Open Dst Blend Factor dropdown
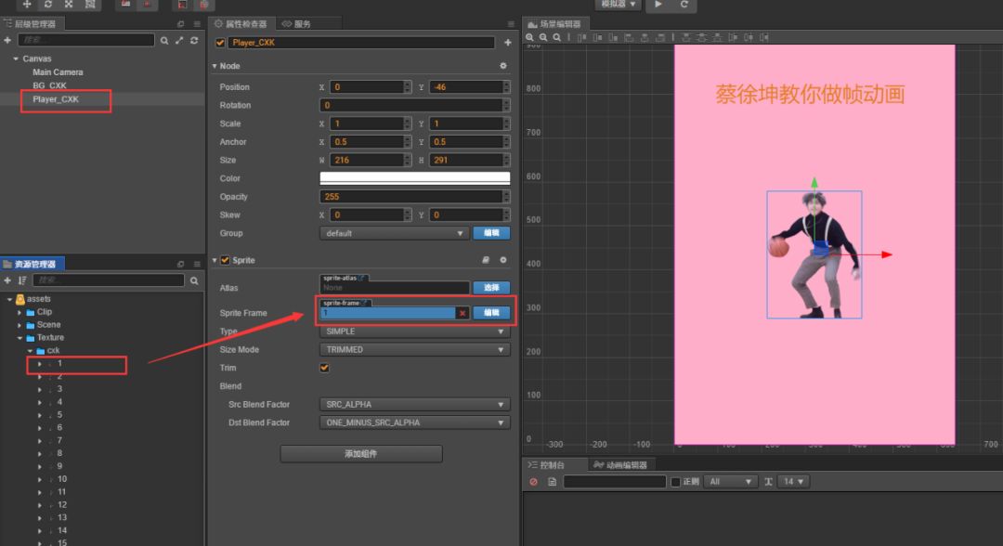This screenshot has height=546, width=1003. click(x=414, y=422)
